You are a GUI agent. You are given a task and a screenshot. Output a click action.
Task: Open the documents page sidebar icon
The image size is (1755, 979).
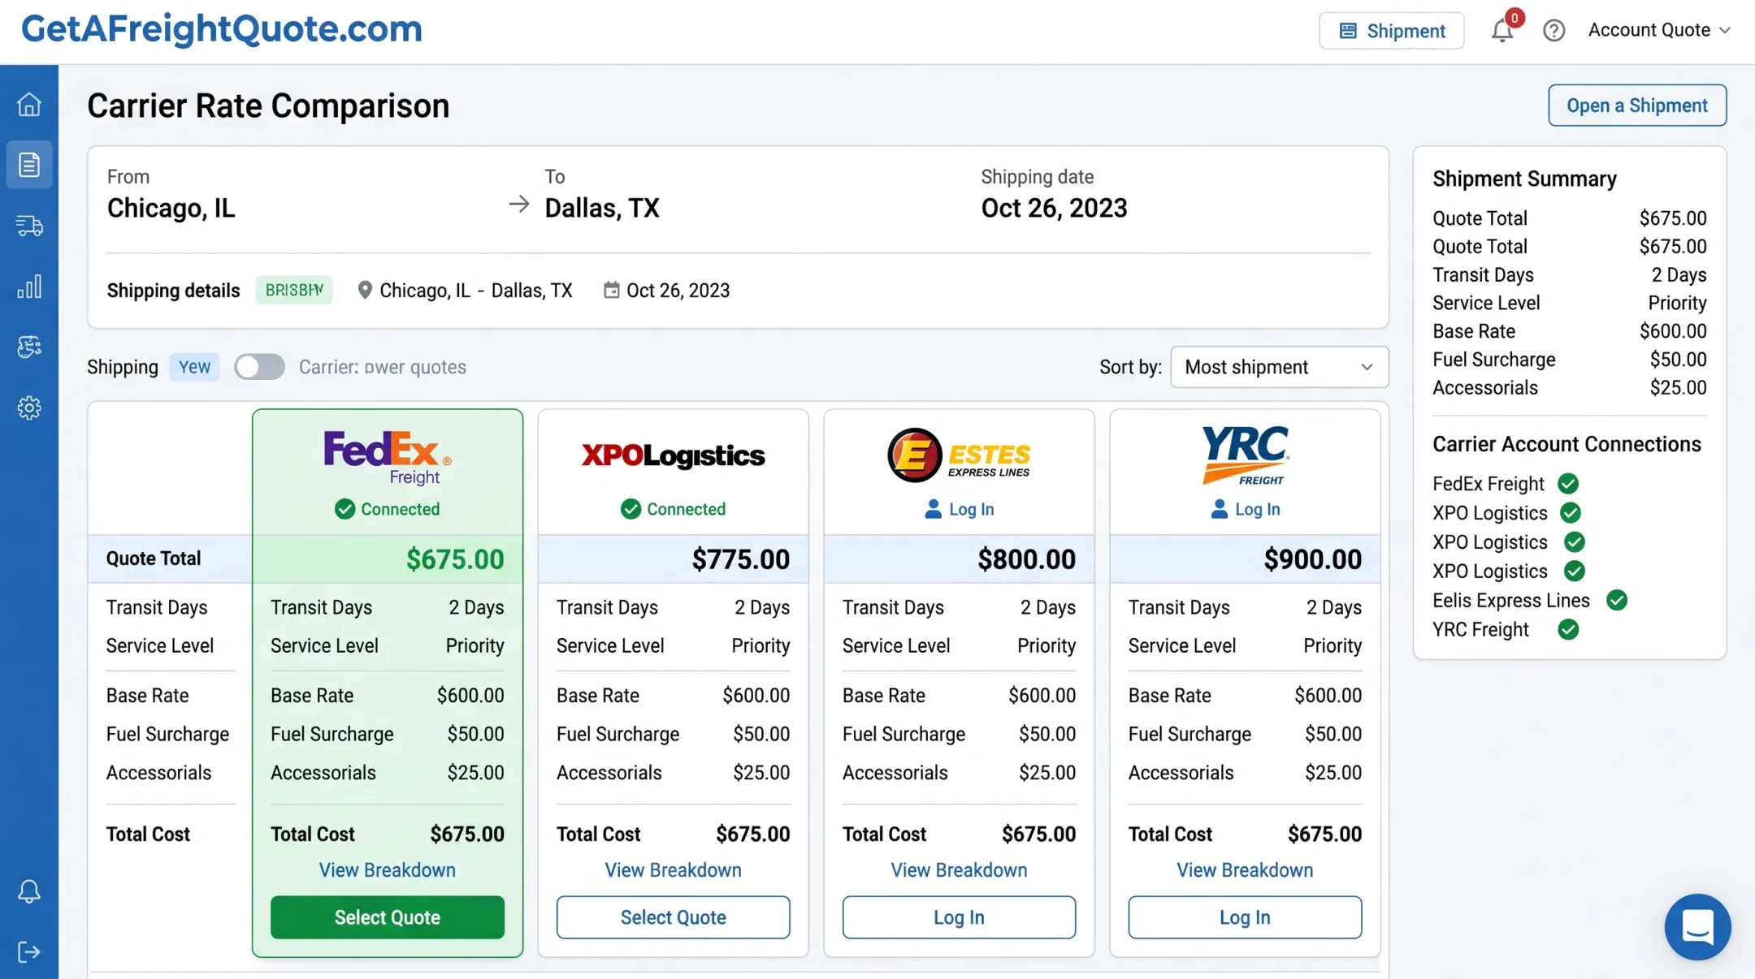(x=29, y=165)
